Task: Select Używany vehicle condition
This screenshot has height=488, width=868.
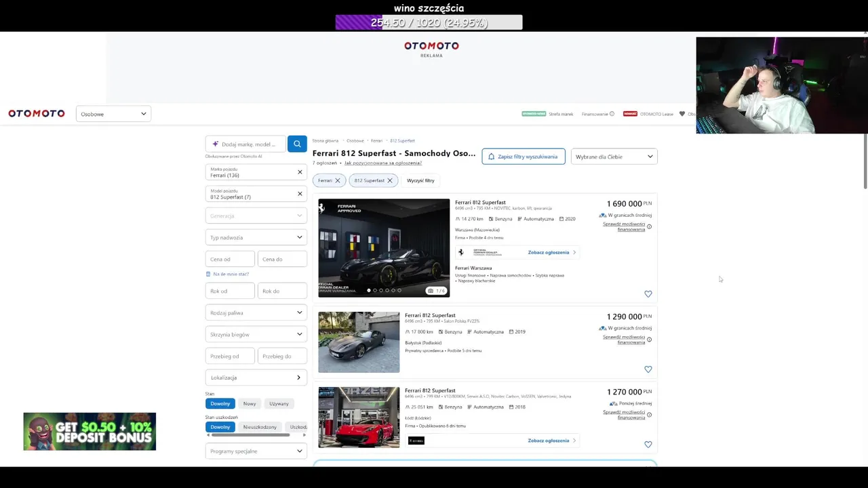Action: tap(279, 403)
